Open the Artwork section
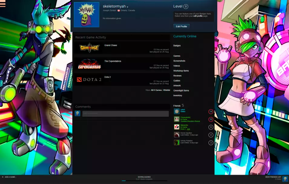 pos(177,86)
